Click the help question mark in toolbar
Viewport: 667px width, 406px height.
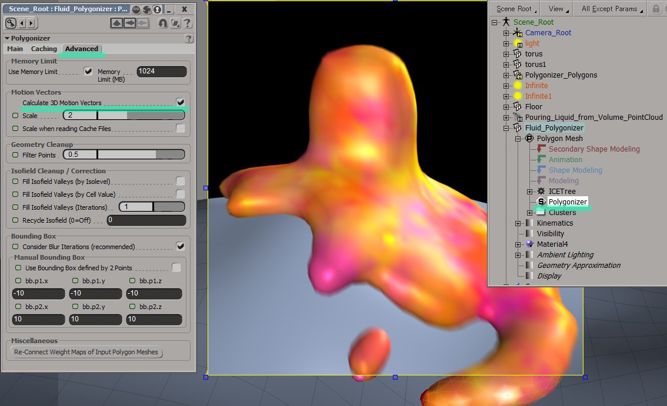pos(188,24)
